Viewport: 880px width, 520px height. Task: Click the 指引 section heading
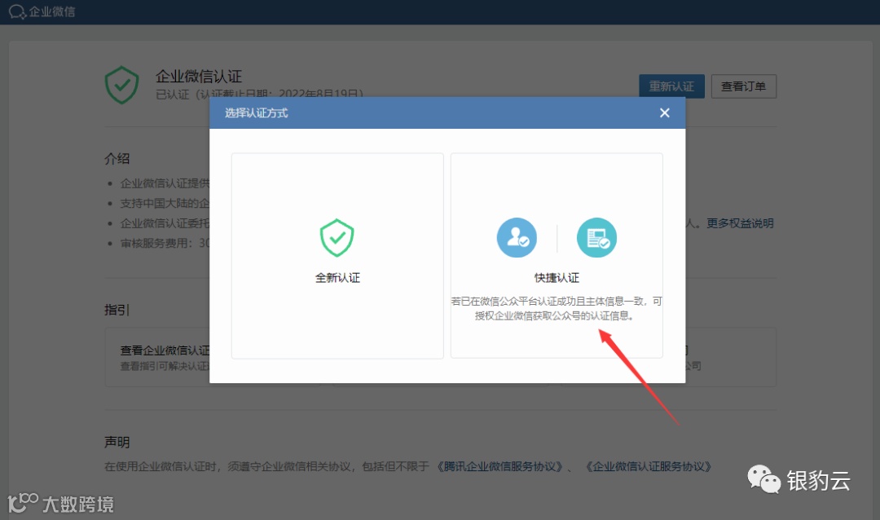[x=117, y=310]
